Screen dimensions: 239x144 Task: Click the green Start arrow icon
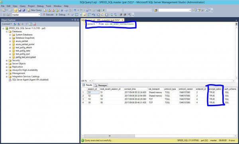104,10
